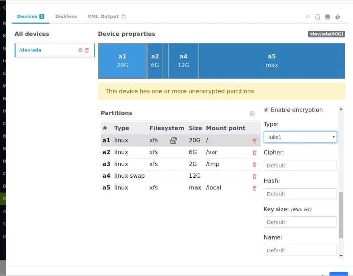Click the Type column header in Partitions
The height and width of the screenshot is (276, 353).
[122, 128]
